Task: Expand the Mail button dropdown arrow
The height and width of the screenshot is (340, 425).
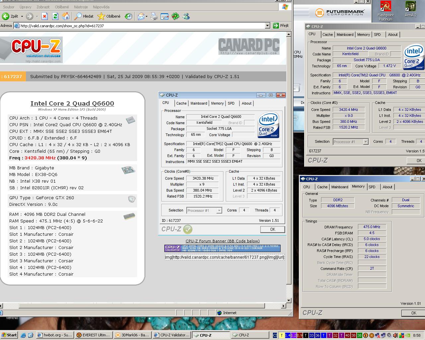Action: tap(146, 16)
